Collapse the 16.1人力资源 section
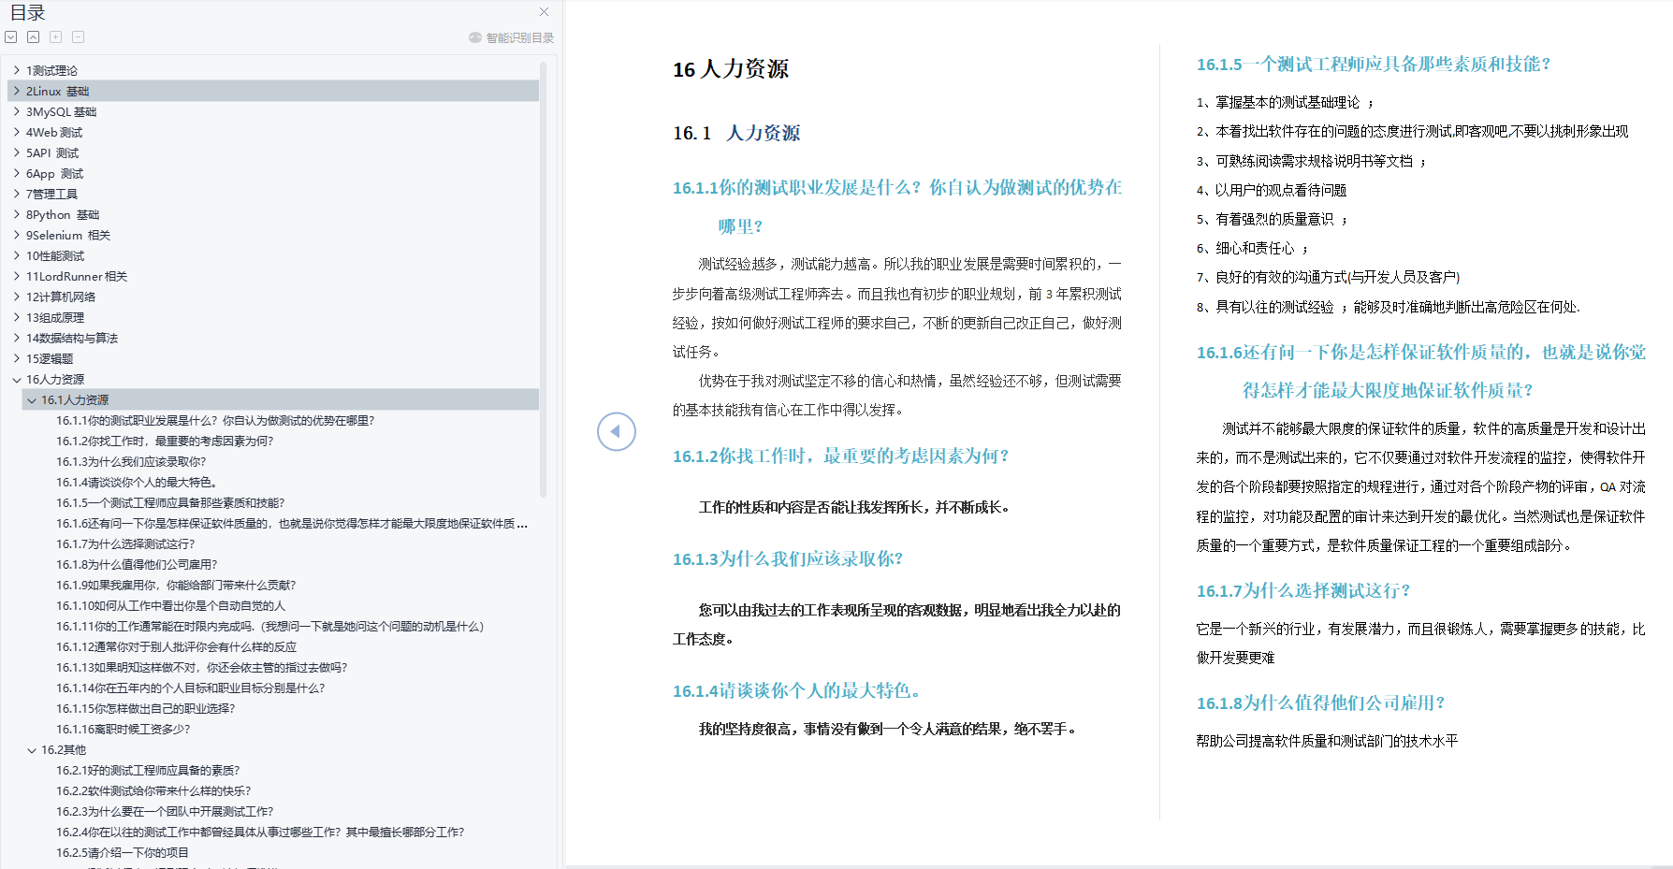This screenshot has height=869, width=1673. click(x=32, y=399)
